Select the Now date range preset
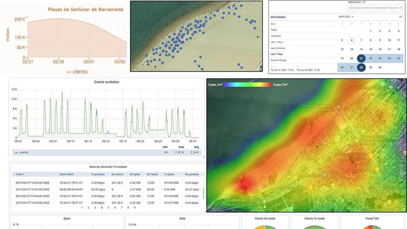The height and width of the screenshot is (229, 407). coord(273,24)
